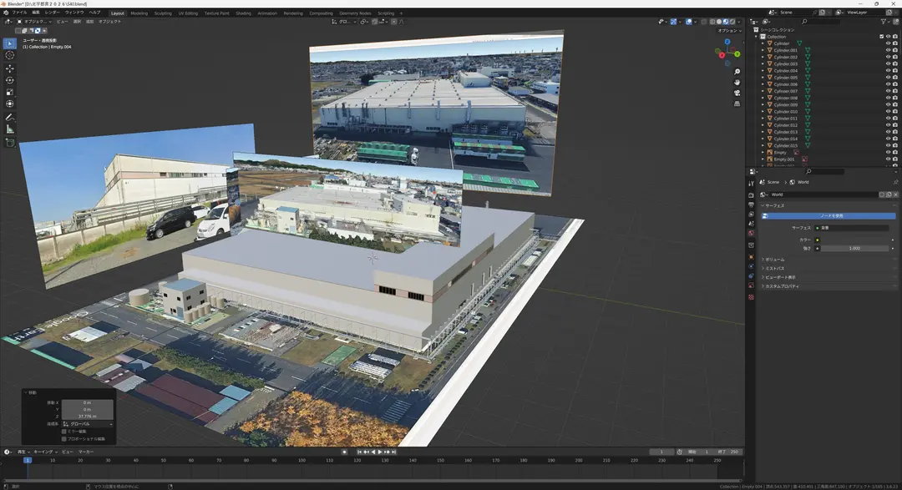The width and height of the screenshot is (902, 490).
Task: Activate the Move tool
Action: pos(10,68)
